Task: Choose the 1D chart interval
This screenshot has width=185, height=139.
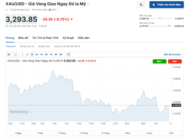Action: tap(51, 54)
